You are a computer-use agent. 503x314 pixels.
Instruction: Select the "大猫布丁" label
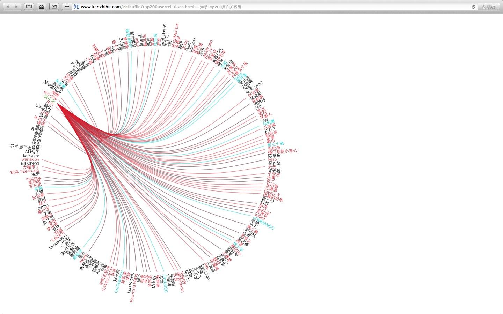(x=31, y=167)
